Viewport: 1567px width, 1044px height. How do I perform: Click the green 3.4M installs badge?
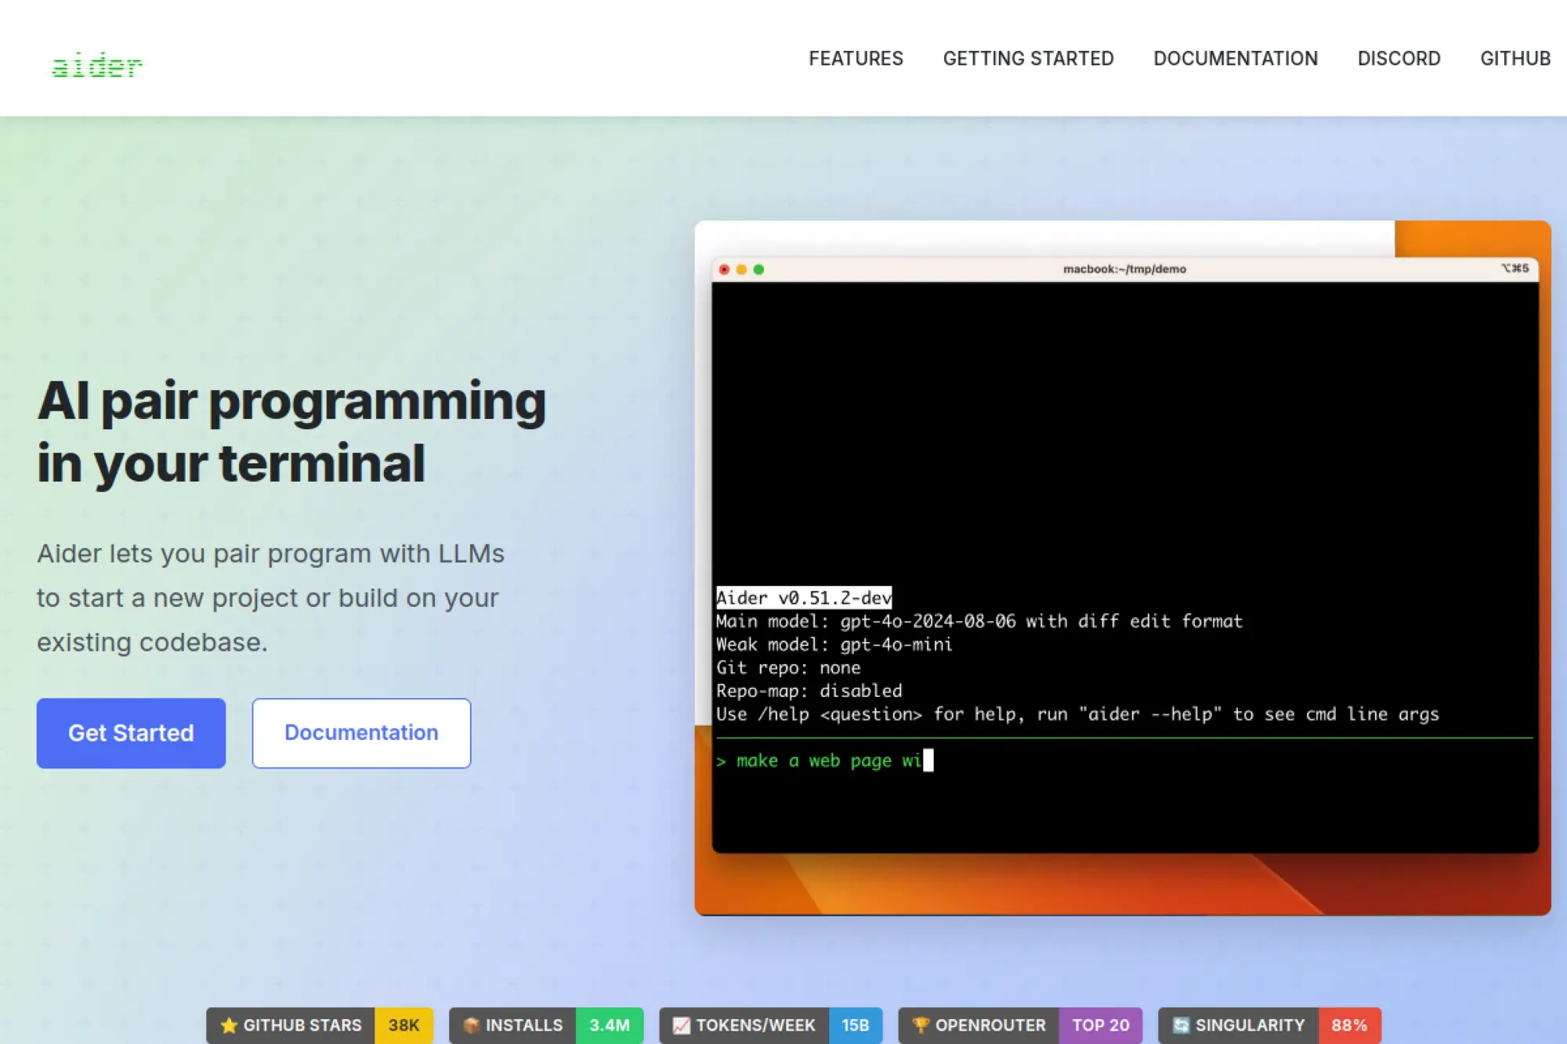609,1025
